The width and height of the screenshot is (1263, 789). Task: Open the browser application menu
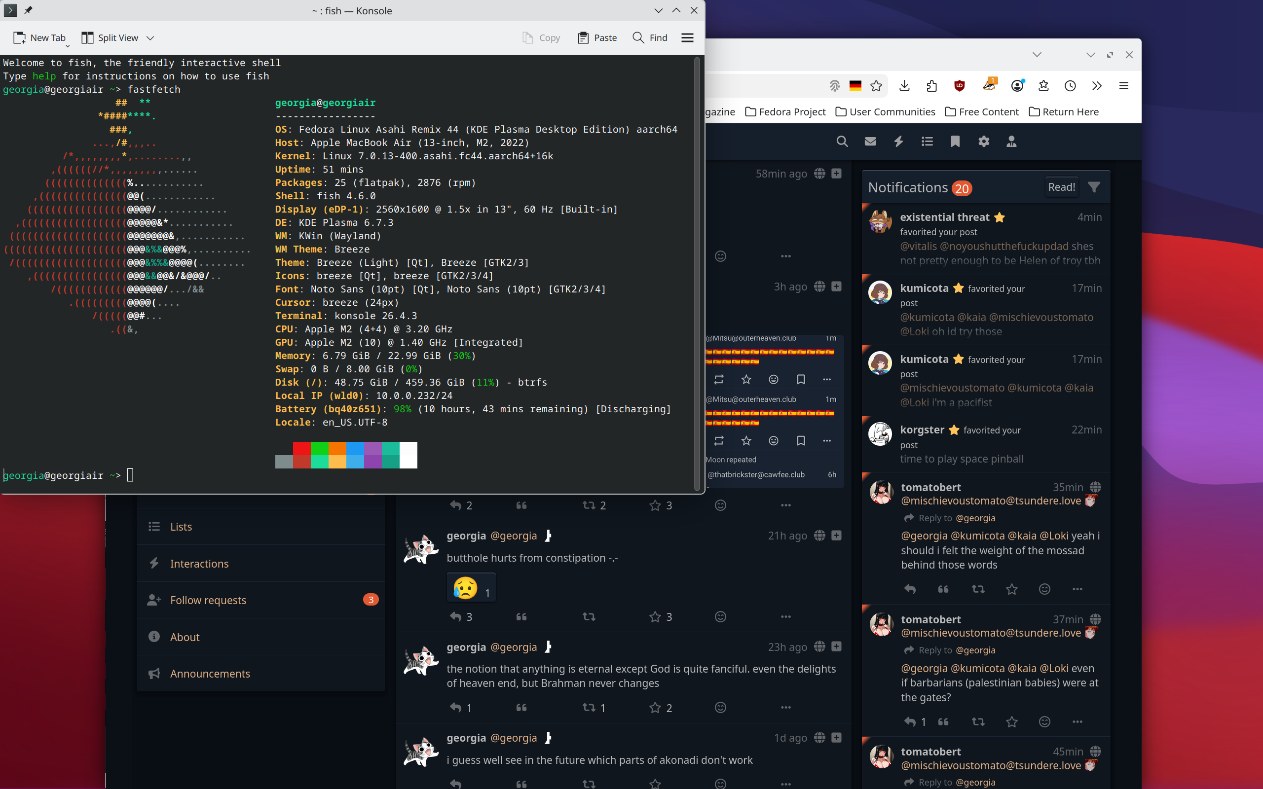[x=1124, y=86]
